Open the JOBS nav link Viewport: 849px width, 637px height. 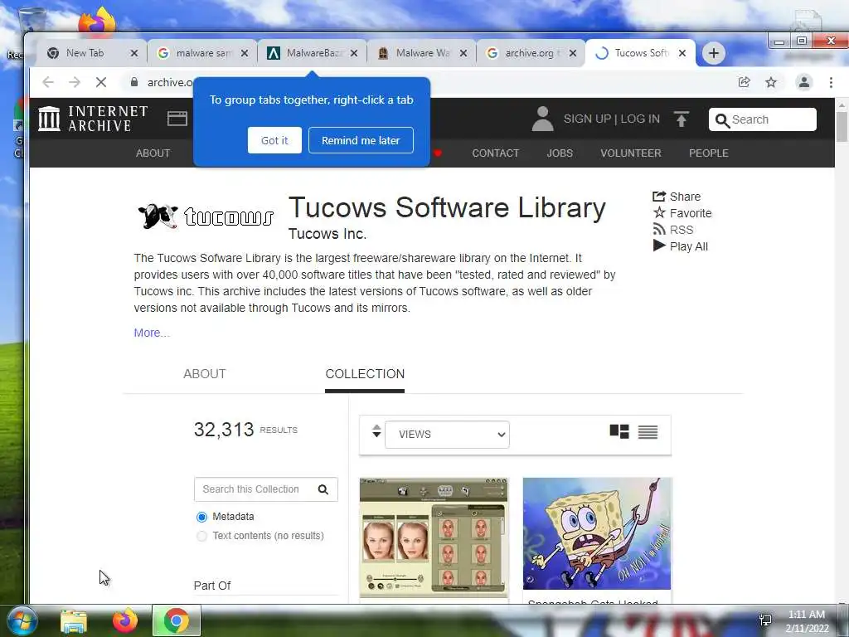pos(560,153)
